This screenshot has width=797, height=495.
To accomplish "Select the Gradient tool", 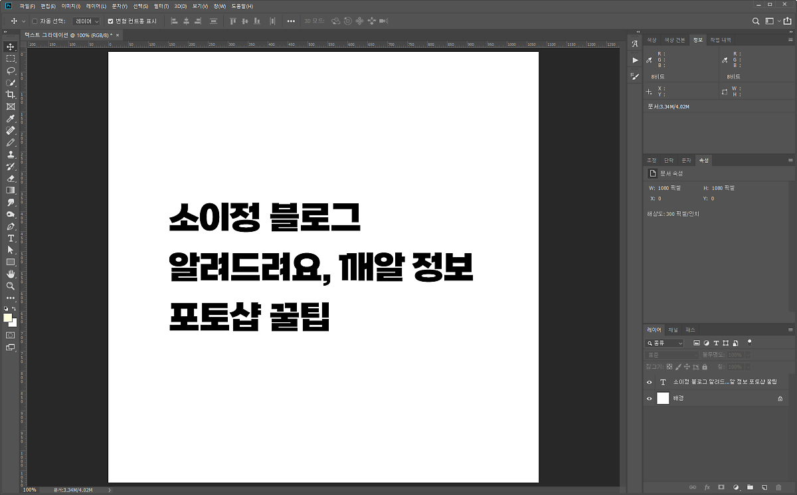I will click(11, 190).
